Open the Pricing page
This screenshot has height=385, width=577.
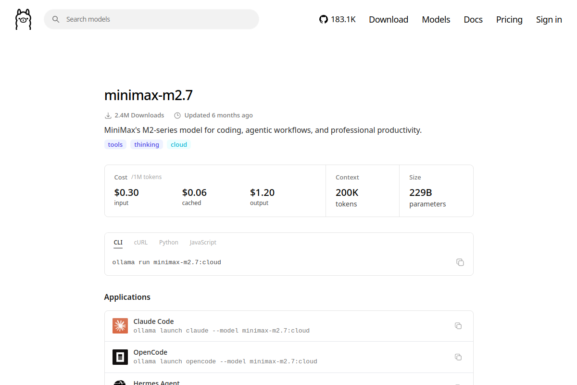[x=509, y=19]
